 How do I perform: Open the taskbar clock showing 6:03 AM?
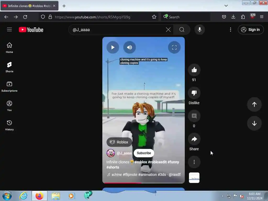255,196
